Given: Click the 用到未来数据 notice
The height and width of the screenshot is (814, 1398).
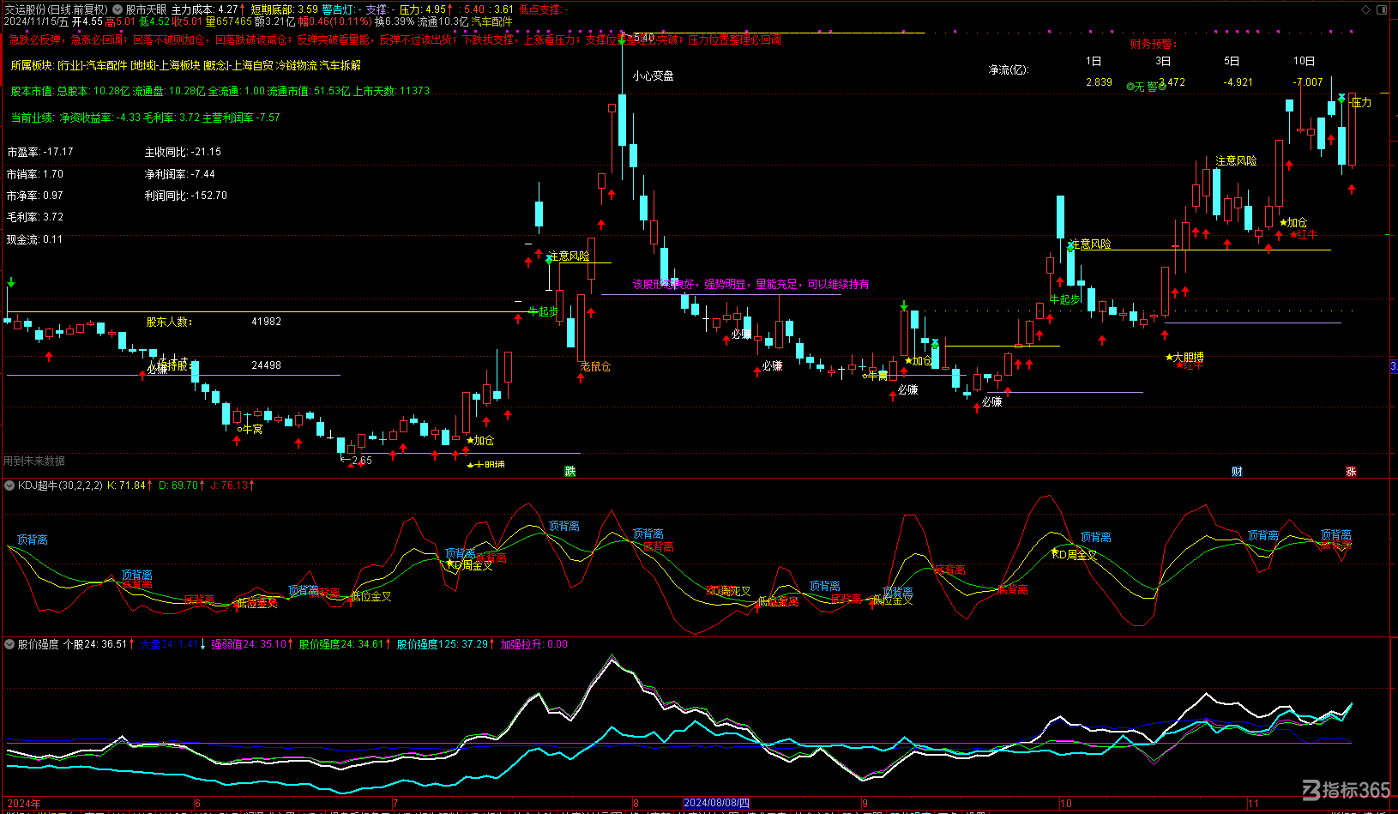Looking at the screenshot, I should (34, 461).
